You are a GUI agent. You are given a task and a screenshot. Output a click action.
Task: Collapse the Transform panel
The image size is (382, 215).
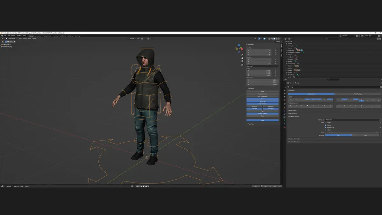pos(250,45)
